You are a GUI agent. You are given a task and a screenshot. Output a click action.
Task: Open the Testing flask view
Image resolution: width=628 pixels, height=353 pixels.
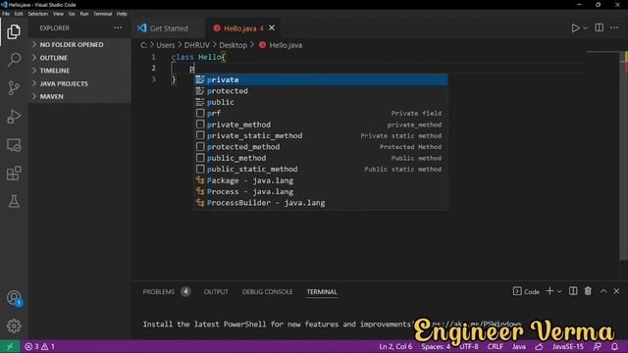click(x=14, y=201)
